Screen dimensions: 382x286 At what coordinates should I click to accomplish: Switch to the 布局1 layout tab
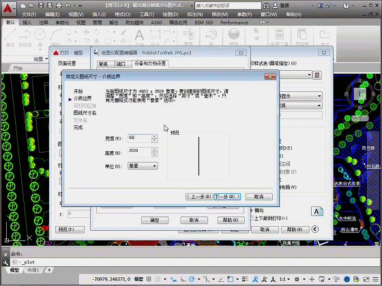tap(33, 270)
